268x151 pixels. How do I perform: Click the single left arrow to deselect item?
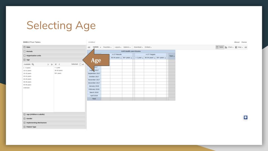(x=59, y=64)
